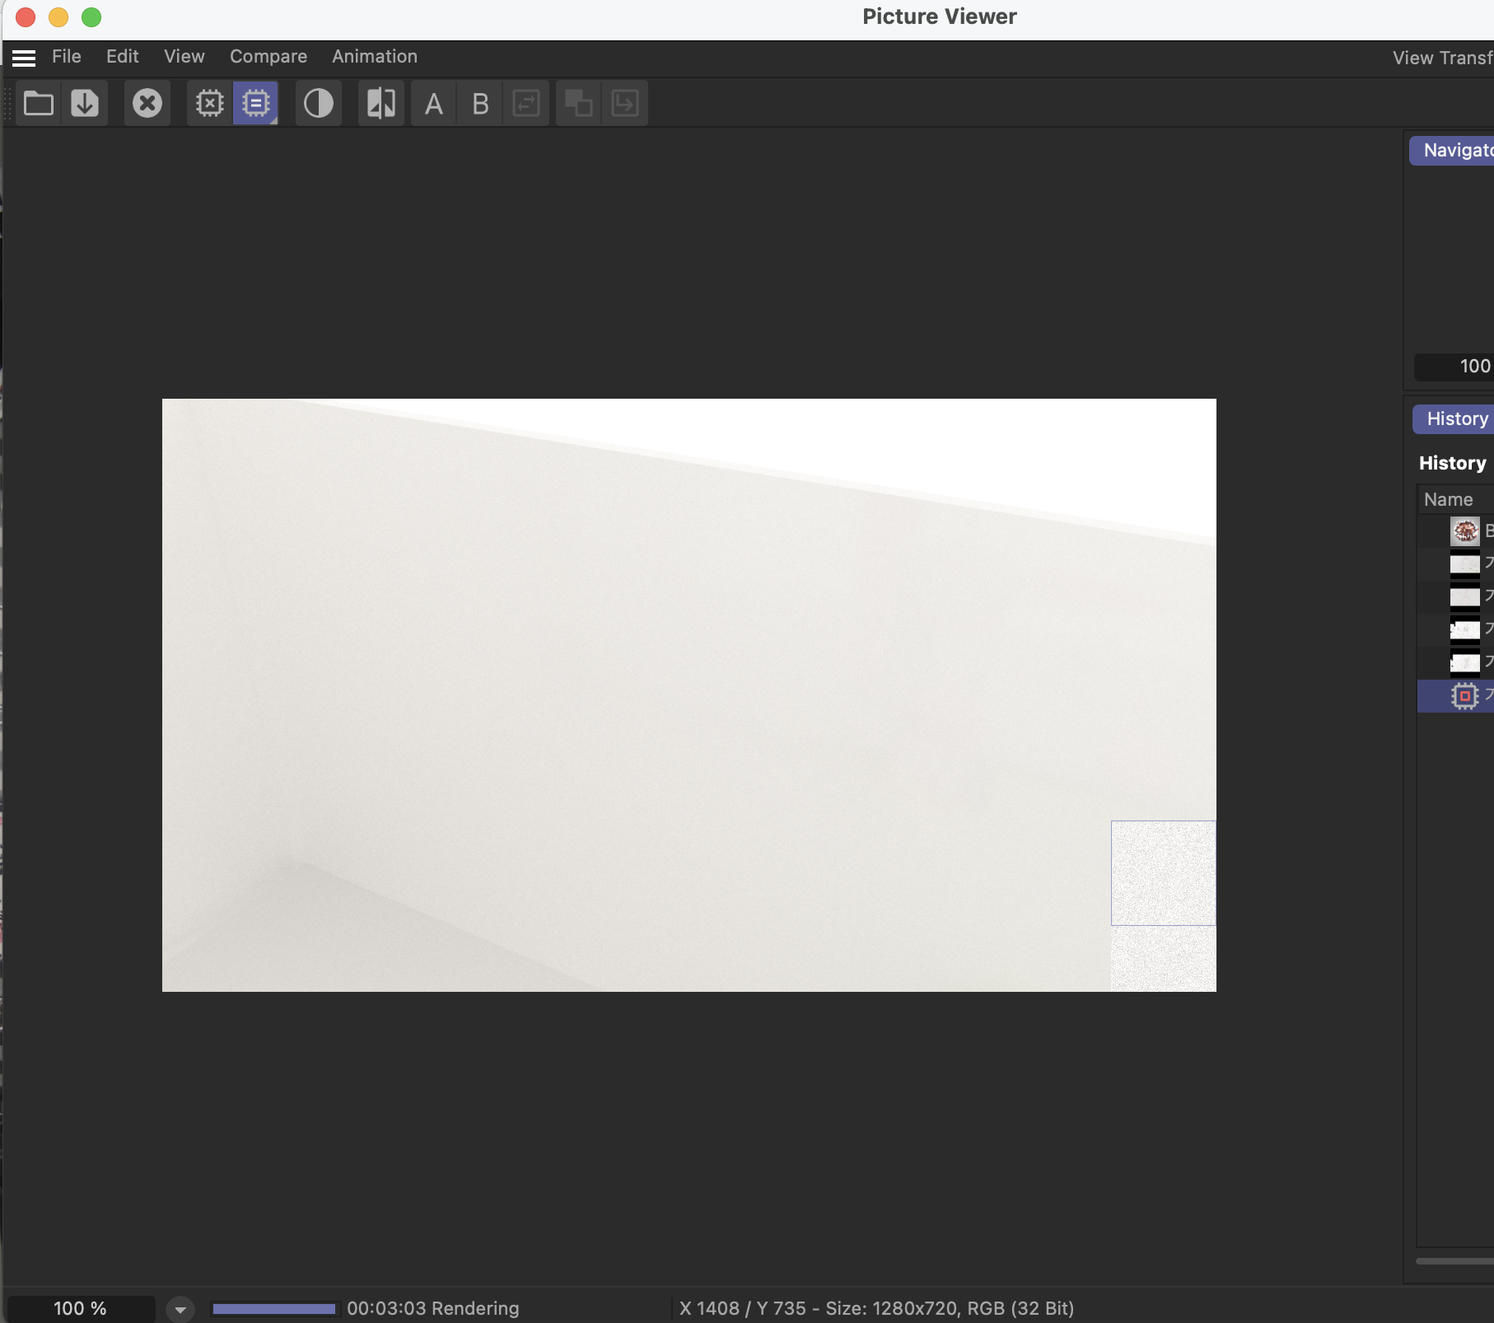Click the Swap A/B icon
This screenshot has height=1323, width=1494.
click(x=526, y=104)
